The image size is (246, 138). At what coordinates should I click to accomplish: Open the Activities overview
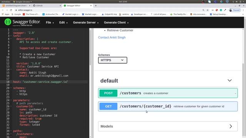pyautogui.click(x=6, y=2)
